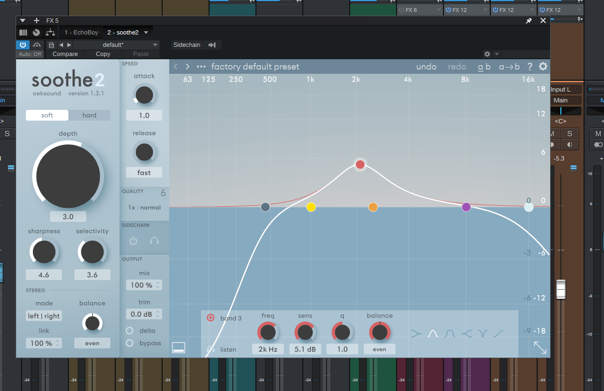Toggle band 3 on or off
This screenshot has height=391, width=604.
coord(211,318)
